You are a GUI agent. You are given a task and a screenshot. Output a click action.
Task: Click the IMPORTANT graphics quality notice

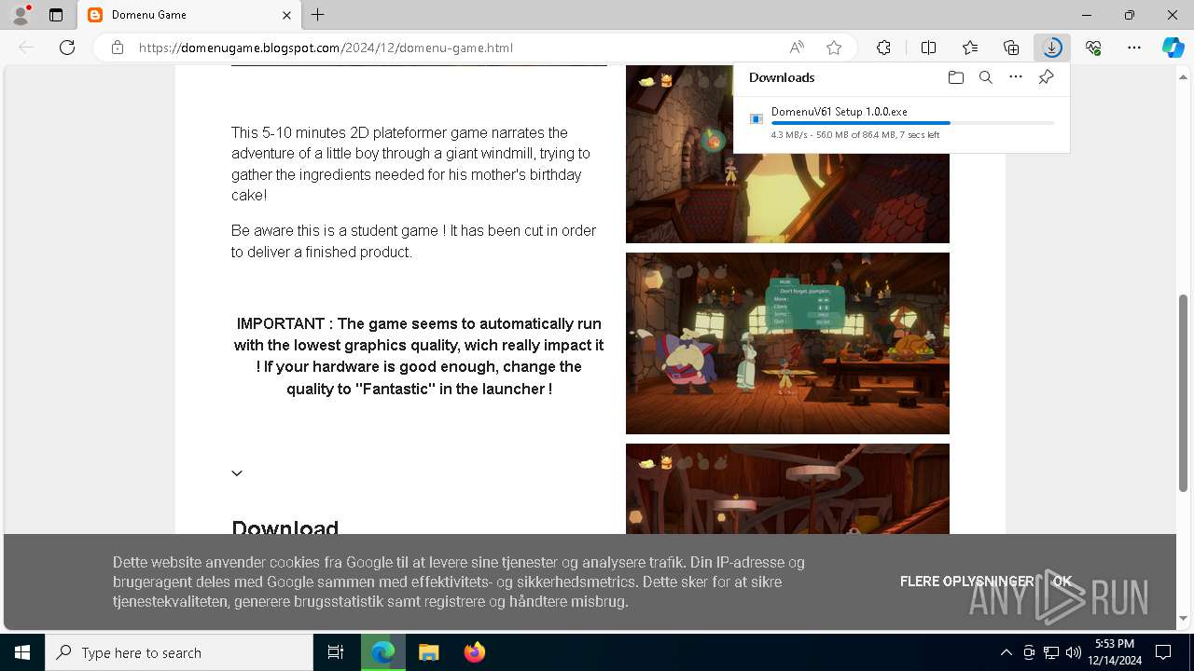pos(419,356)
